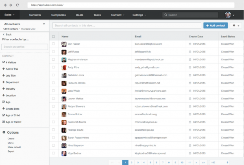Click the calendar icon in Jeff Russo's row
This screenshot has height=165, width=244.
pos(190,52)
